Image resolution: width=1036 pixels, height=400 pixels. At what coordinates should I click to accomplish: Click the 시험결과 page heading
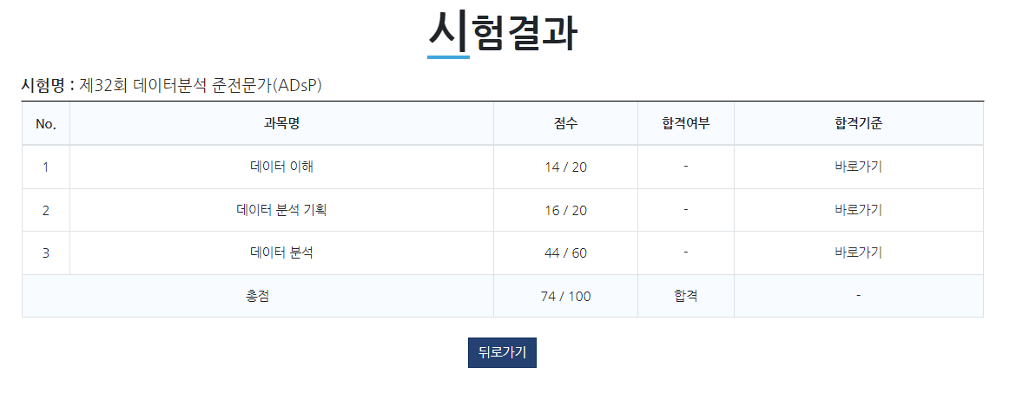point(503,32)
